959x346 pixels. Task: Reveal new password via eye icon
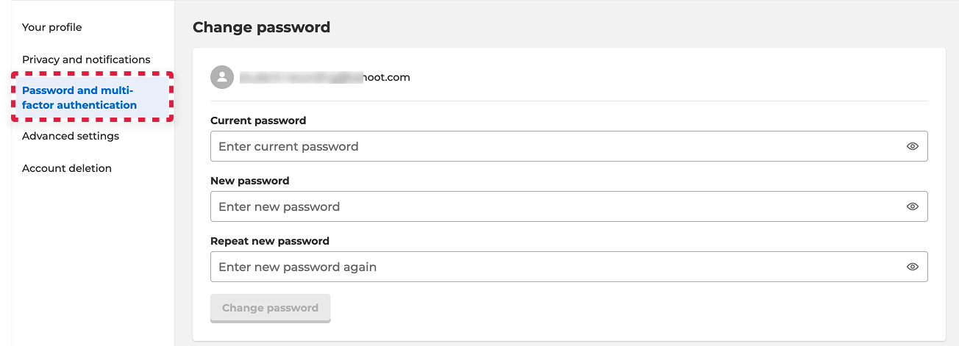[913, 206]
